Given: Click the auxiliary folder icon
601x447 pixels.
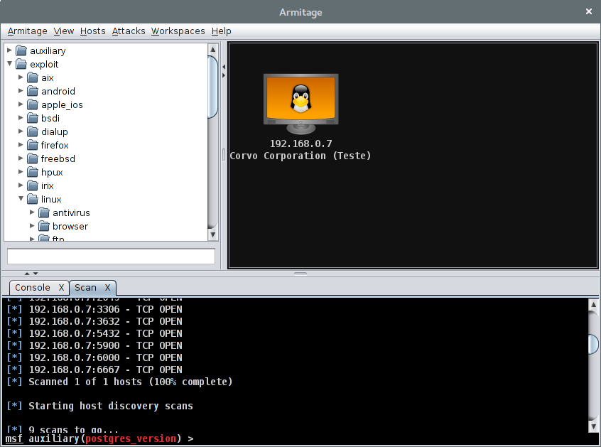Looking at the screenshot, I should (x=21, y=50).
